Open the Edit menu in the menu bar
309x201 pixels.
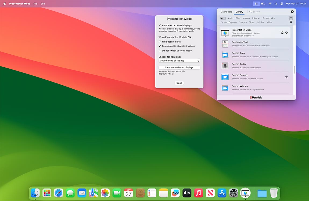43,3
